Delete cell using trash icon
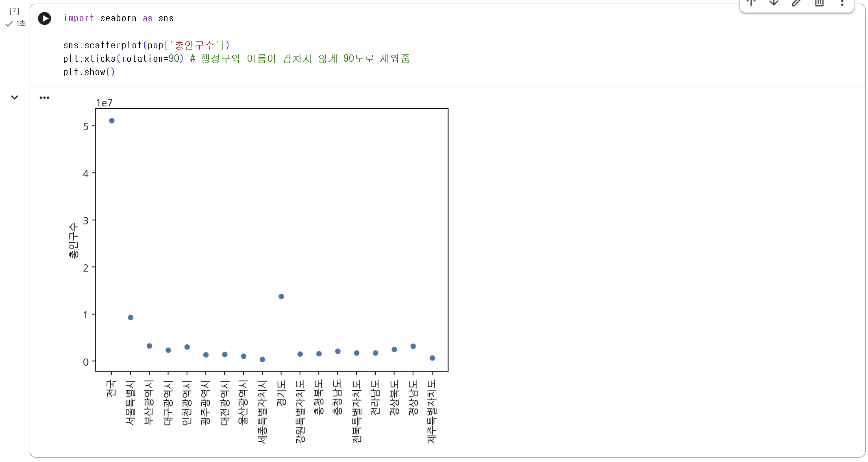The height and width of the screenshot is (462, 868). (x=819, y=3)
